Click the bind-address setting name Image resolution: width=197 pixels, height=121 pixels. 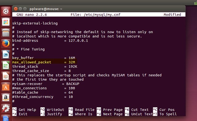(25, 41)
